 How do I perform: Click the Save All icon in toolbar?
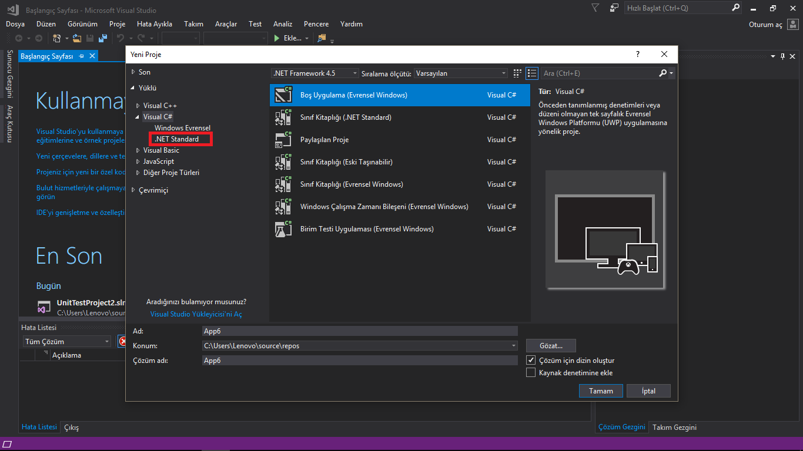pos(102,38)
